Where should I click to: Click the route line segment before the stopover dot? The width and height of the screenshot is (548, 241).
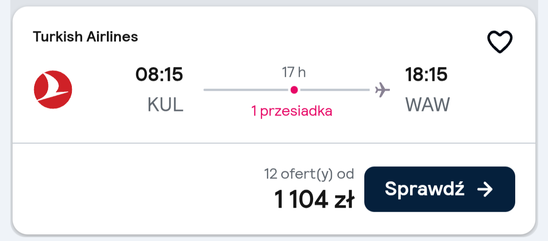point(246,90)
